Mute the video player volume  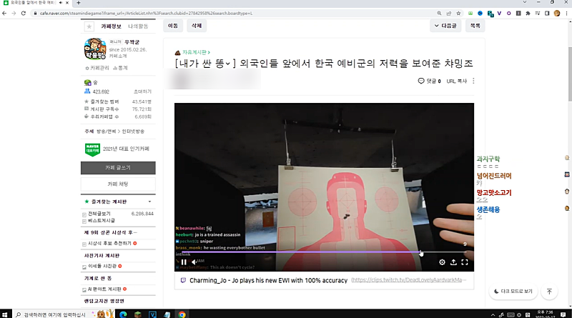tap(194, 262)
